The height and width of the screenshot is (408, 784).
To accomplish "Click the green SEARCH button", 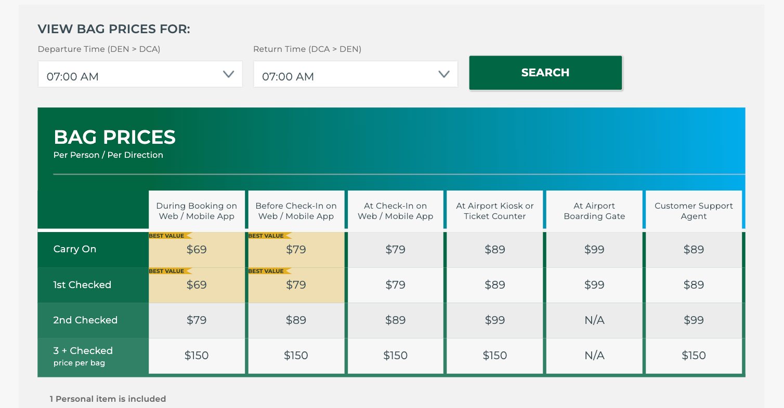I will [x=545, y=73].
